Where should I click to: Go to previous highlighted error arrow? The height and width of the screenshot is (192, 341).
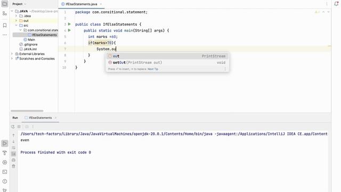(323, 12)
